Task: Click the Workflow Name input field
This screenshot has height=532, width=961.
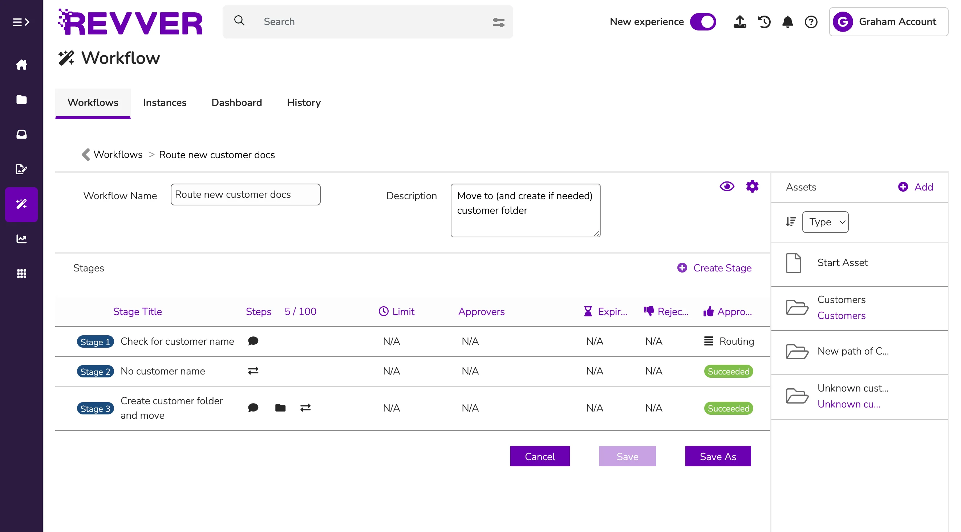Action: pyautogui.click(x=245, y=195)
